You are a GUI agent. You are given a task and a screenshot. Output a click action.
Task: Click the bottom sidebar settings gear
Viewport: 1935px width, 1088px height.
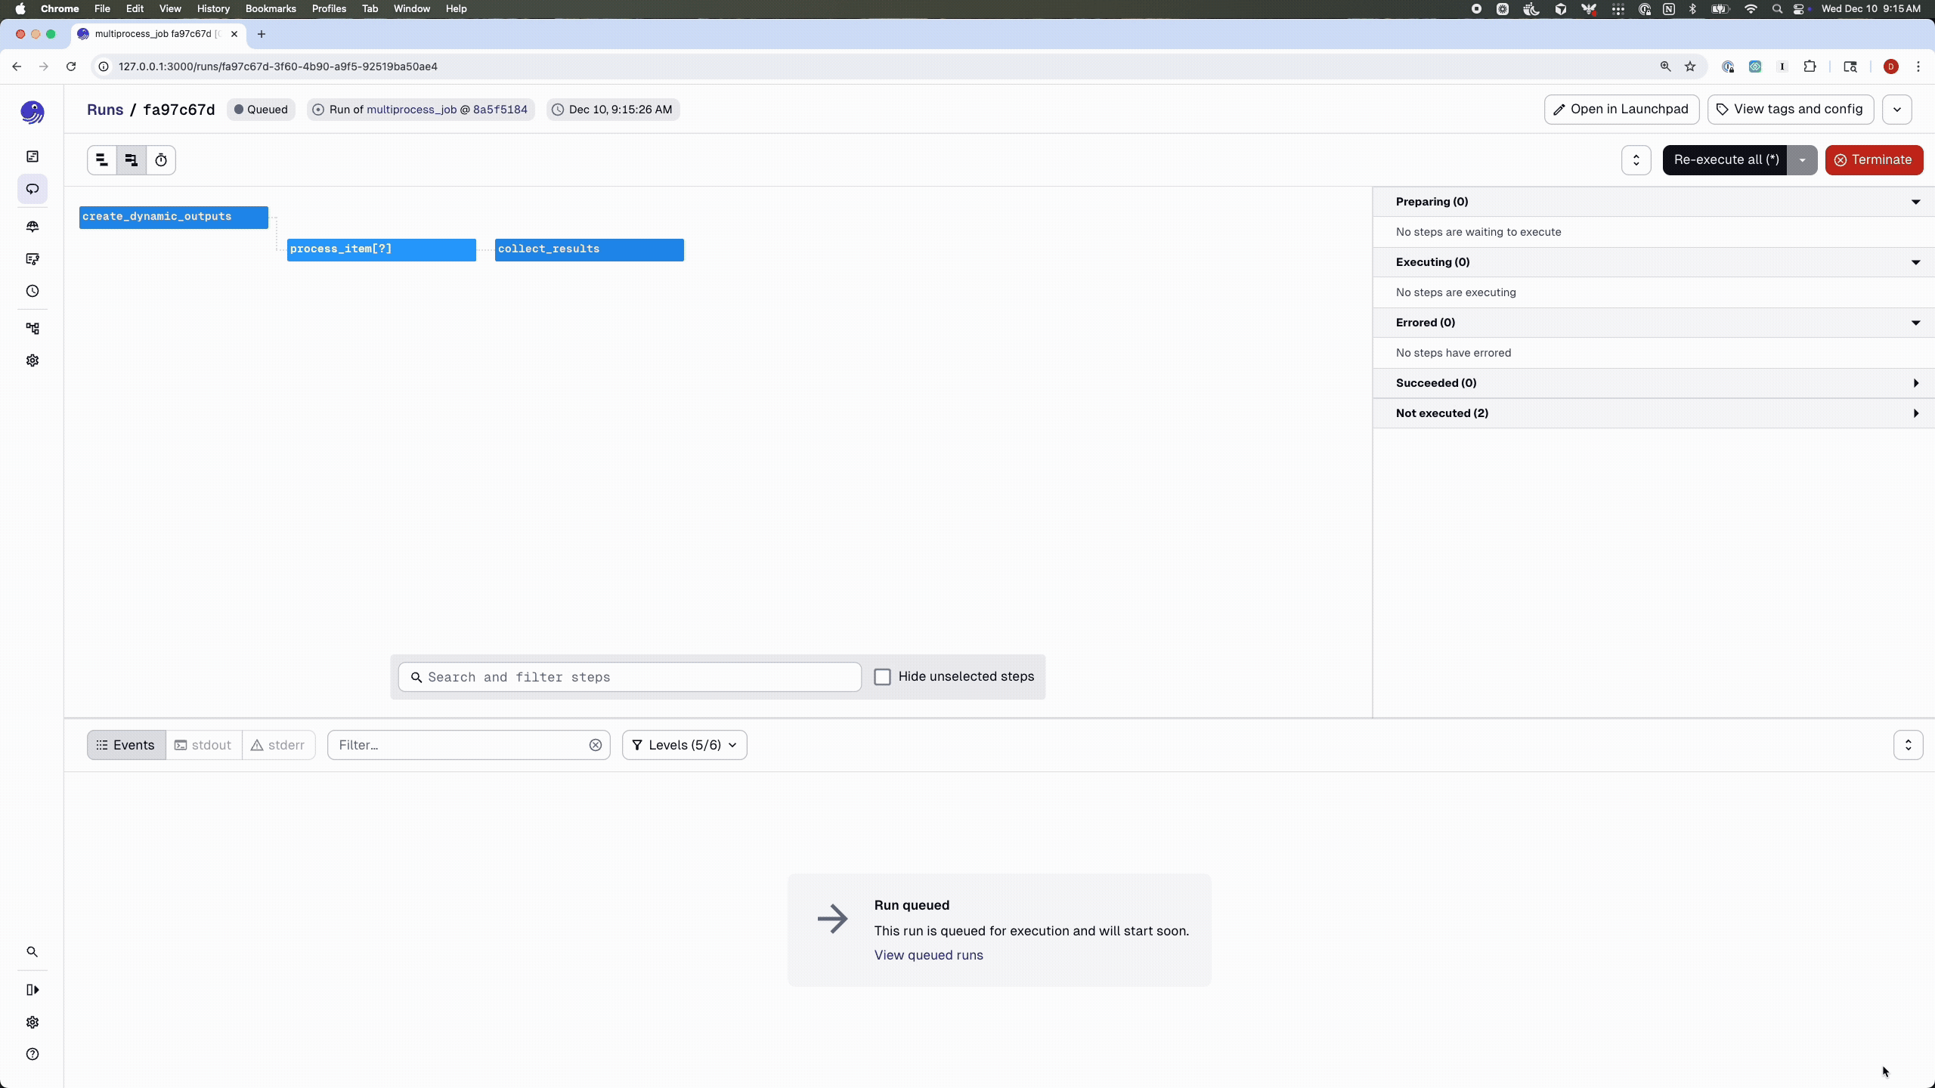[x=33, y=1022]
